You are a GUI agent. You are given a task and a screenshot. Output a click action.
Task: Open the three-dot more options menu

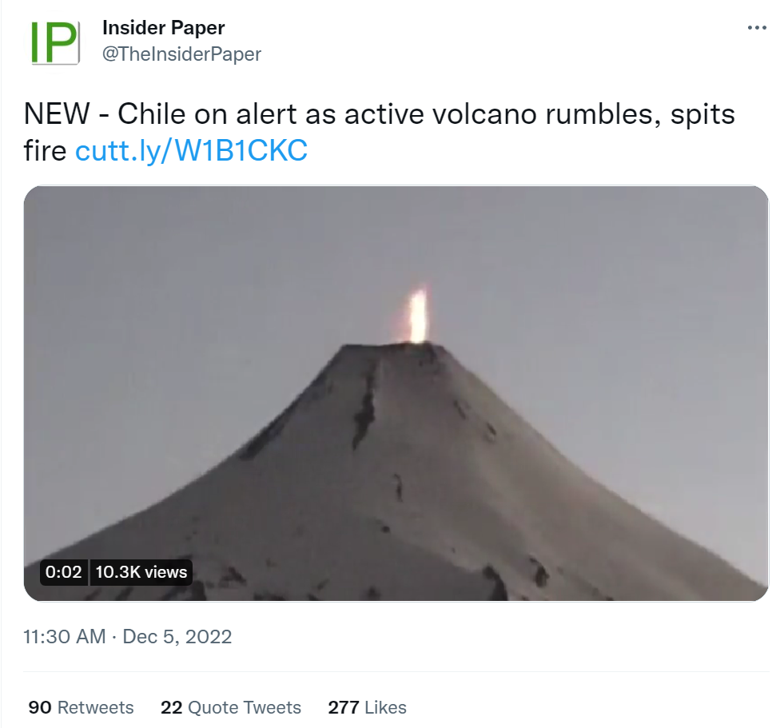tap(757, 28)
